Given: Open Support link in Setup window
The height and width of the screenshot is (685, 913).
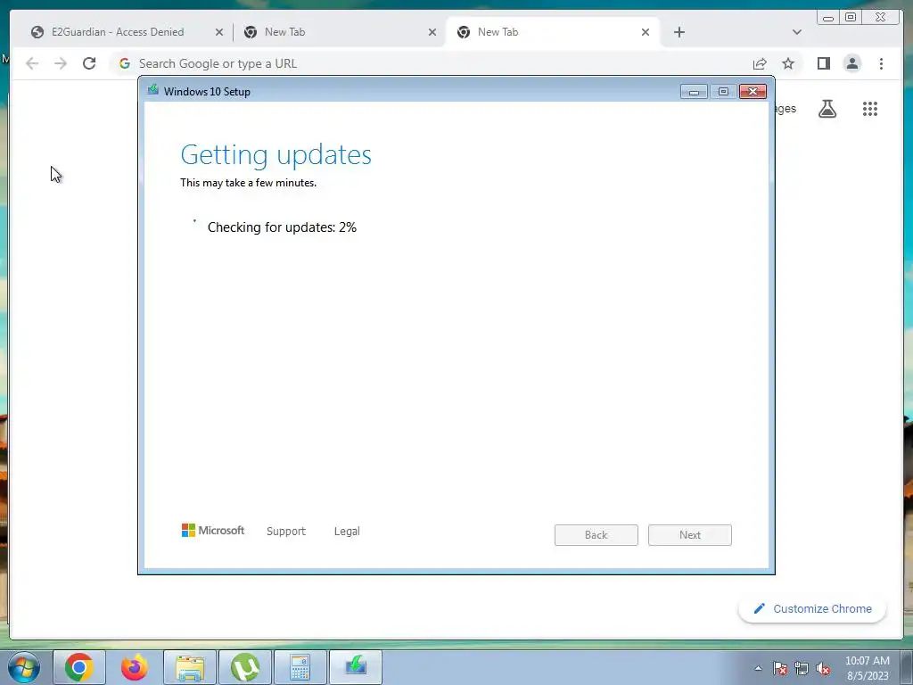Looking at the screenshot, I should coord(286,532).
